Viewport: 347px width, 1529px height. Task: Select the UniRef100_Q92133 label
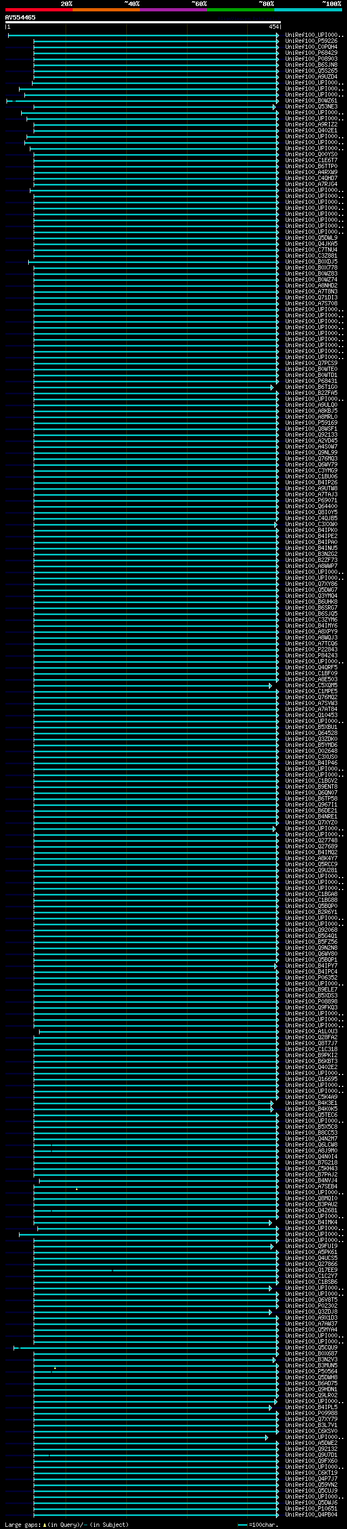tap(311, 434)
